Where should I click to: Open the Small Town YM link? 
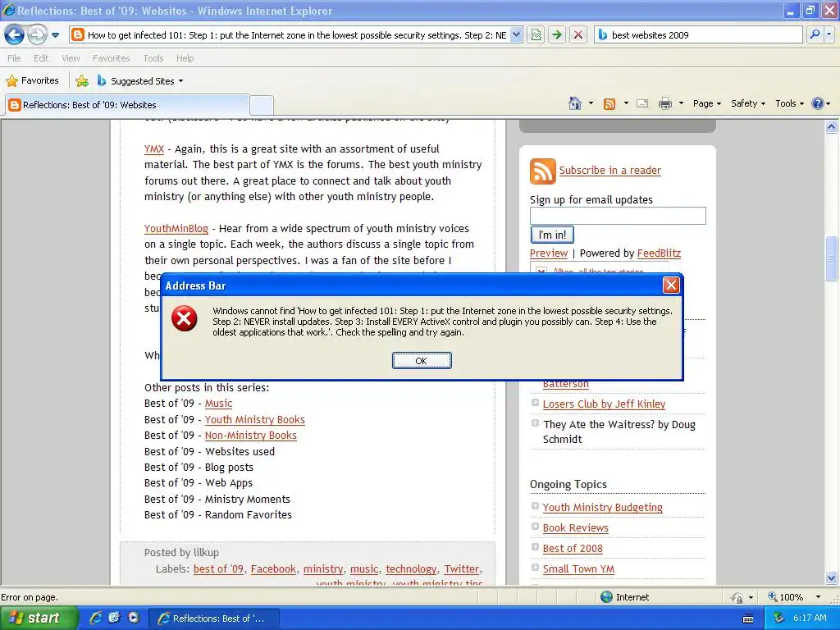(x=578, y=569)
